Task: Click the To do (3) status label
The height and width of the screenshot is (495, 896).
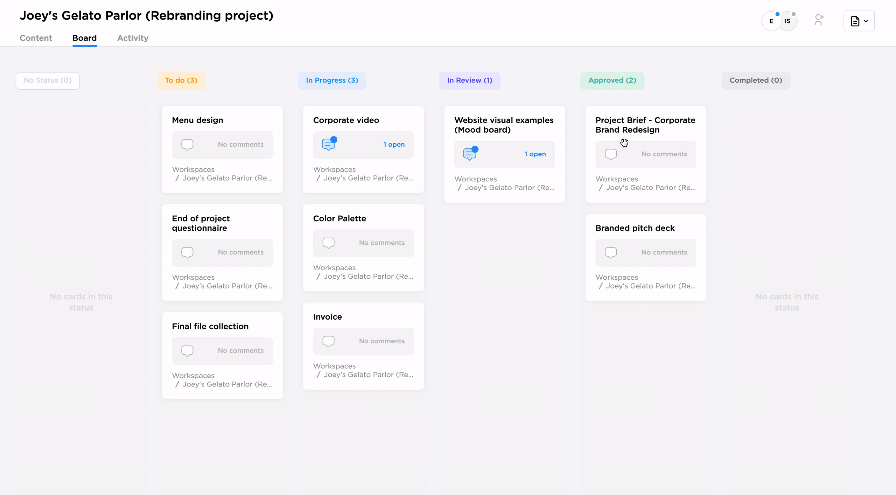Action: pyautogui.click(x=181, y=81)
